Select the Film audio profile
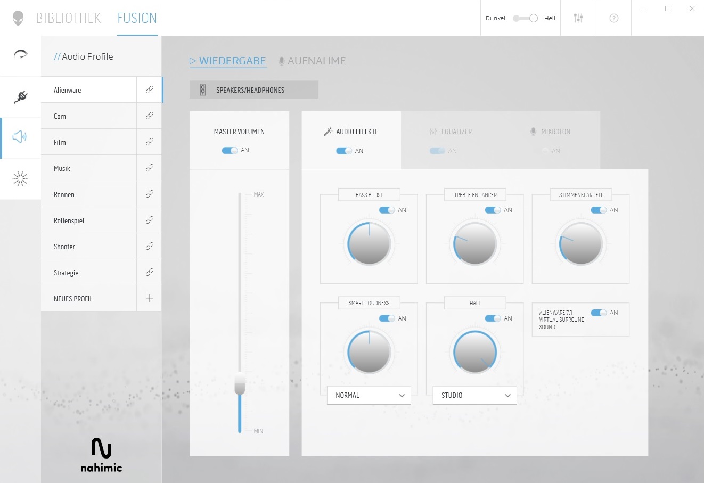The image size is (704, 483). pos(88,142)
